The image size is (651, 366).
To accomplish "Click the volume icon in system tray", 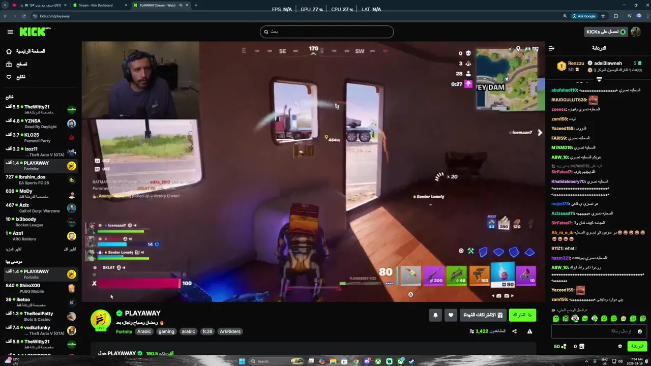I will [621, 361].
